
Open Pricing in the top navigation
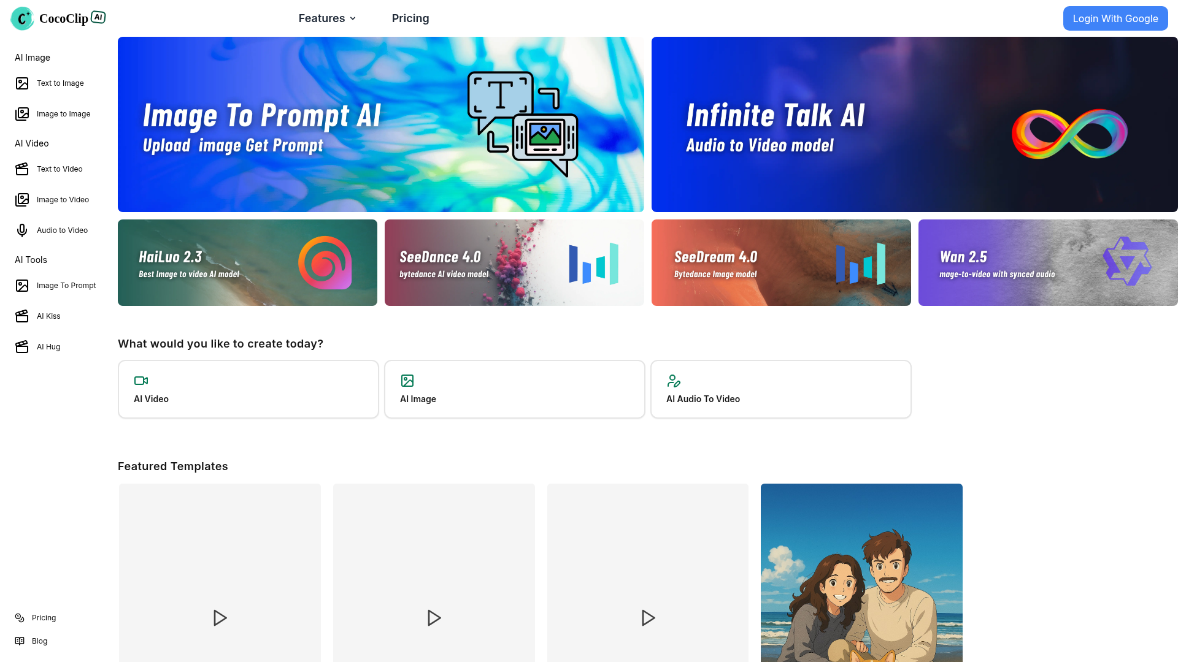click(x=410, y=18)
